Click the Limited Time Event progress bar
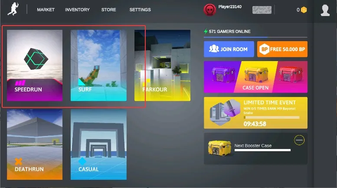This screenshot has width=337, height=188. tap(271, 117)
